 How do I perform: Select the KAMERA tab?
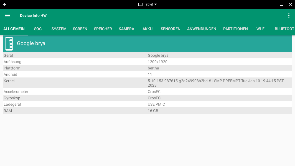pos(126,29)
